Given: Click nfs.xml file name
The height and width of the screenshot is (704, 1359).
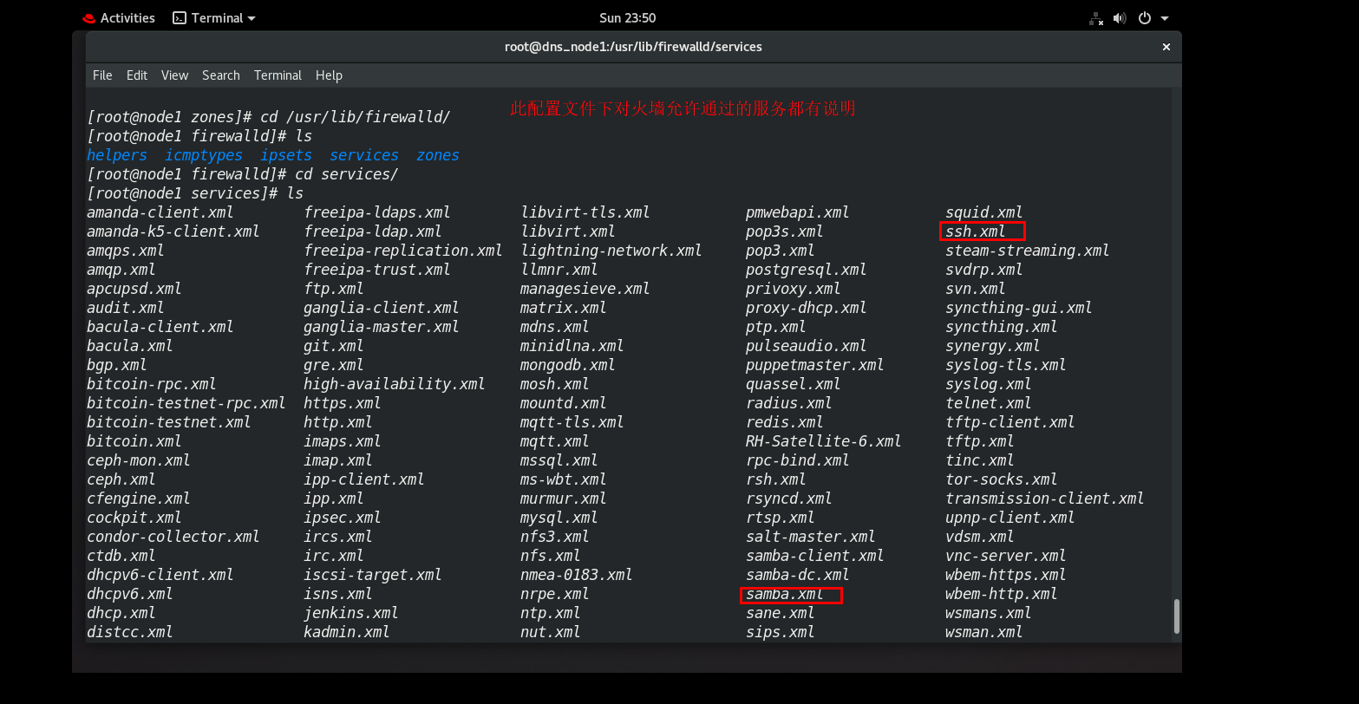Looking at the screenshot, I should pyautogui.click(x=551, y=556).
